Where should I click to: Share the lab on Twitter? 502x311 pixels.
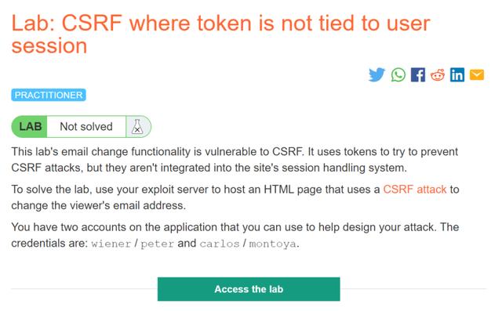[376, 74]
